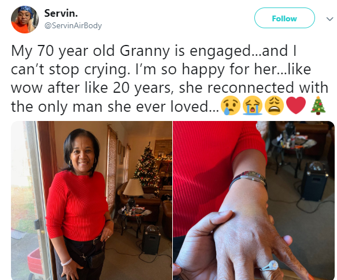
Task: Click the diamond ring in right photo
Action: (x=270, y=266)
